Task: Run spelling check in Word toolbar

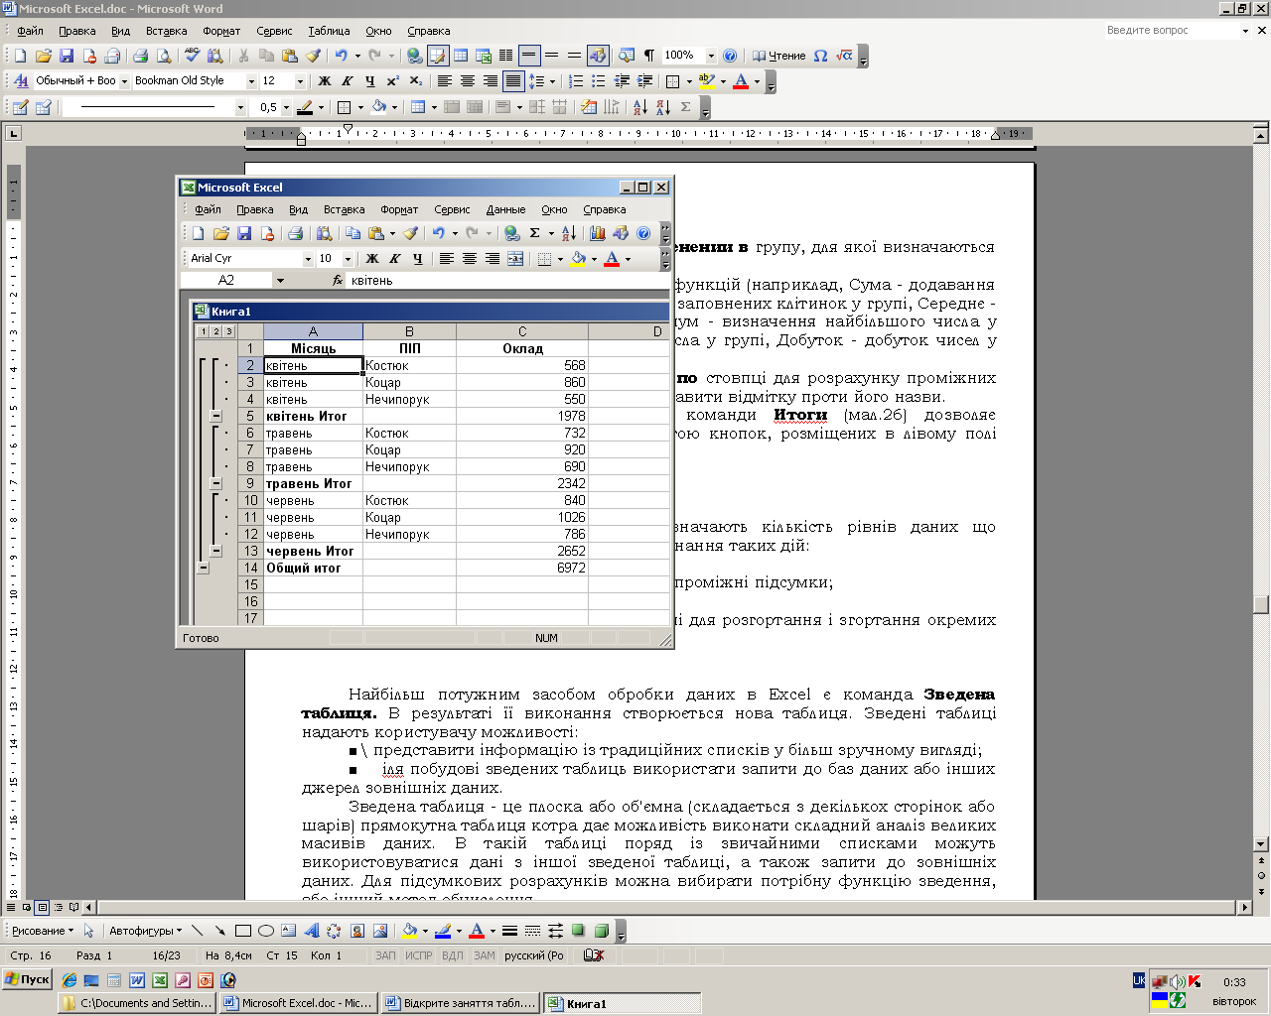Action: [x=193, y=56]
